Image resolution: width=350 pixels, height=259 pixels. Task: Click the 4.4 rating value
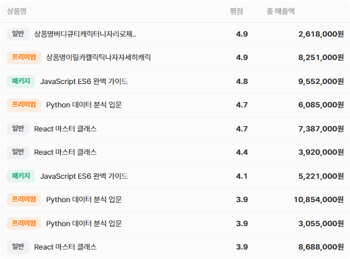(242, 152)
